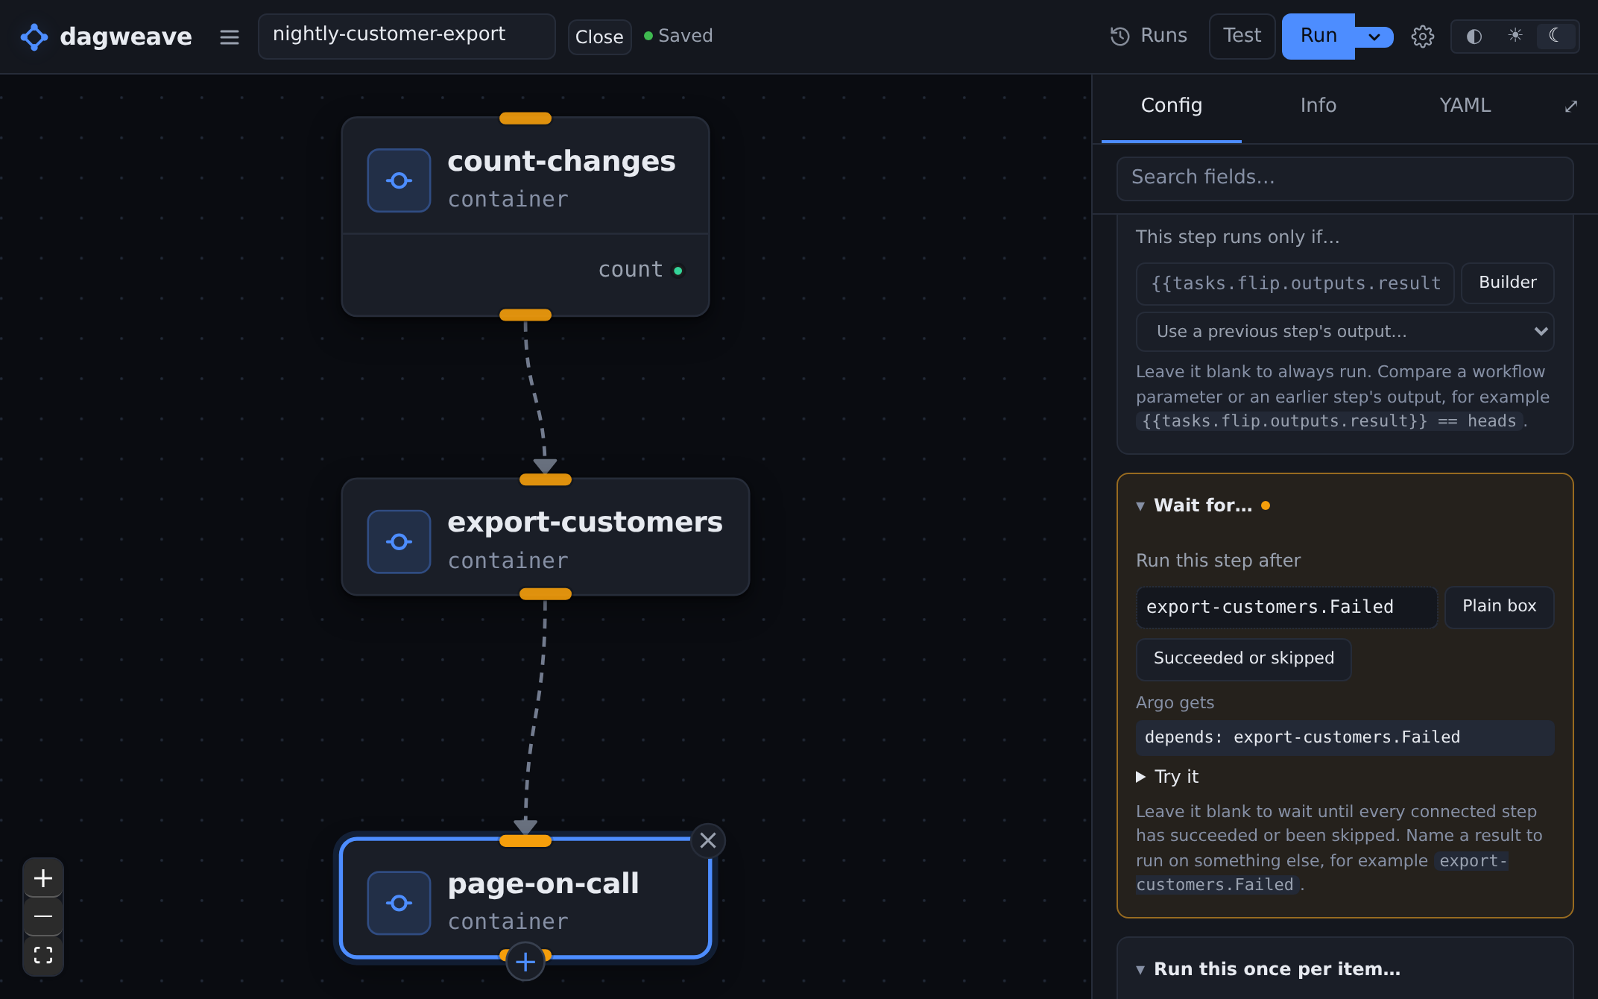The image size is (1598, 999).
Task: Click top connector of page-on-call node
Action: tap(525, 841)
